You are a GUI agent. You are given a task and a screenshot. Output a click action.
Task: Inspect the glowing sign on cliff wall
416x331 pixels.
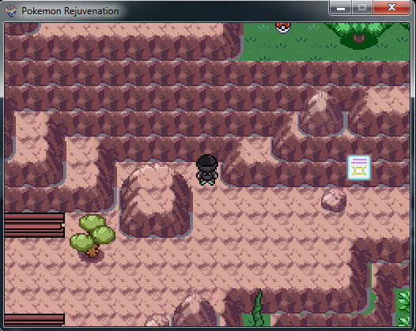359,167
